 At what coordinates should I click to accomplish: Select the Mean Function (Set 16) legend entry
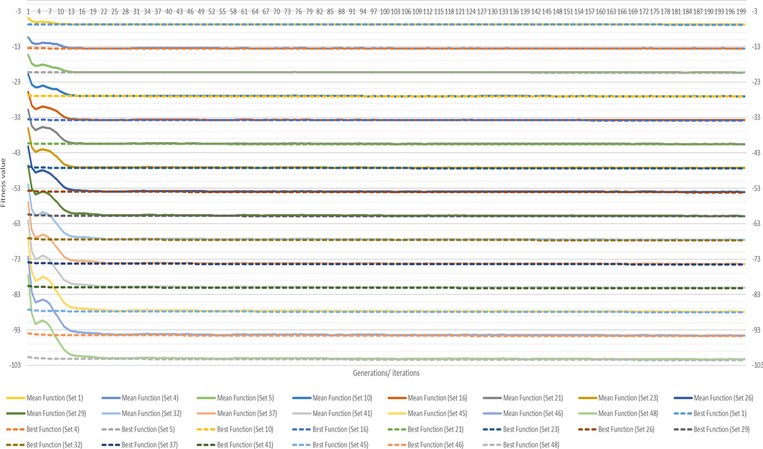(x=428, y=398)
